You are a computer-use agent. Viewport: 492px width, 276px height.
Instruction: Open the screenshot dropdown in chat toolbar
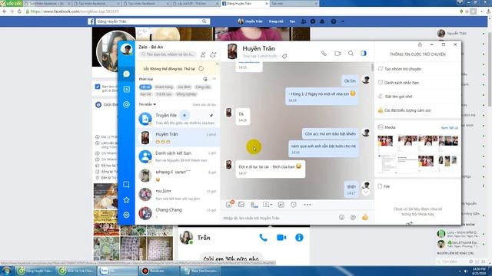(268, 205)
